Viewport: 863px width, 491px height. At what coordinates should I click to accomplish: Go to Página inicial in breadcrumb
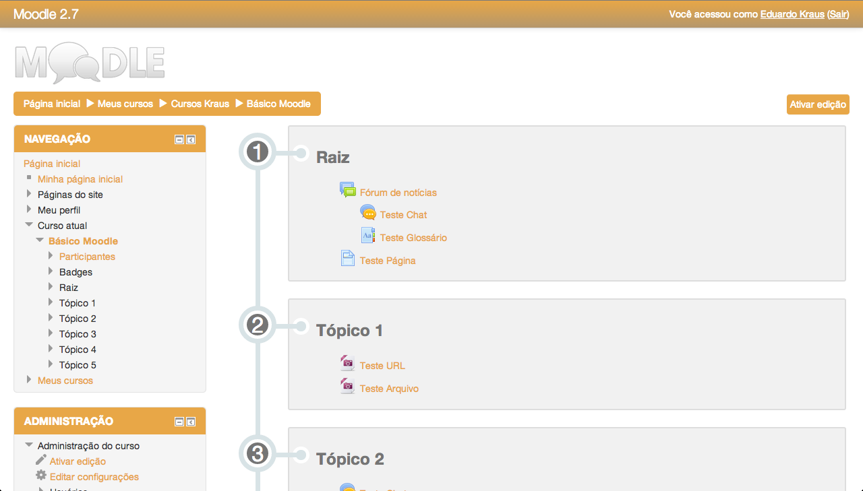[x=52, y=104]
